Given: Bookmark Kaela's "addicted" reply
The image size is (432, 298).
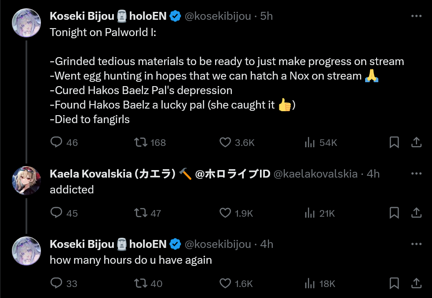Looking at the screenshot, I should [x=394, y=213].
